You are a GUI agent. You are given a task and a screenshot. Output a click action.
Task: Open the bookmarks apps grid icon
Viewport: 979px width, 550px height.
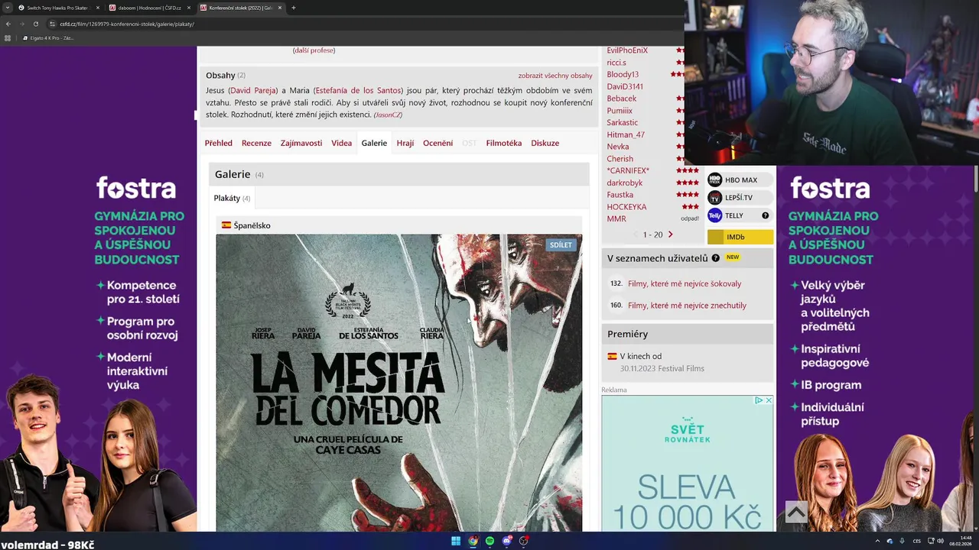point(8,37)
